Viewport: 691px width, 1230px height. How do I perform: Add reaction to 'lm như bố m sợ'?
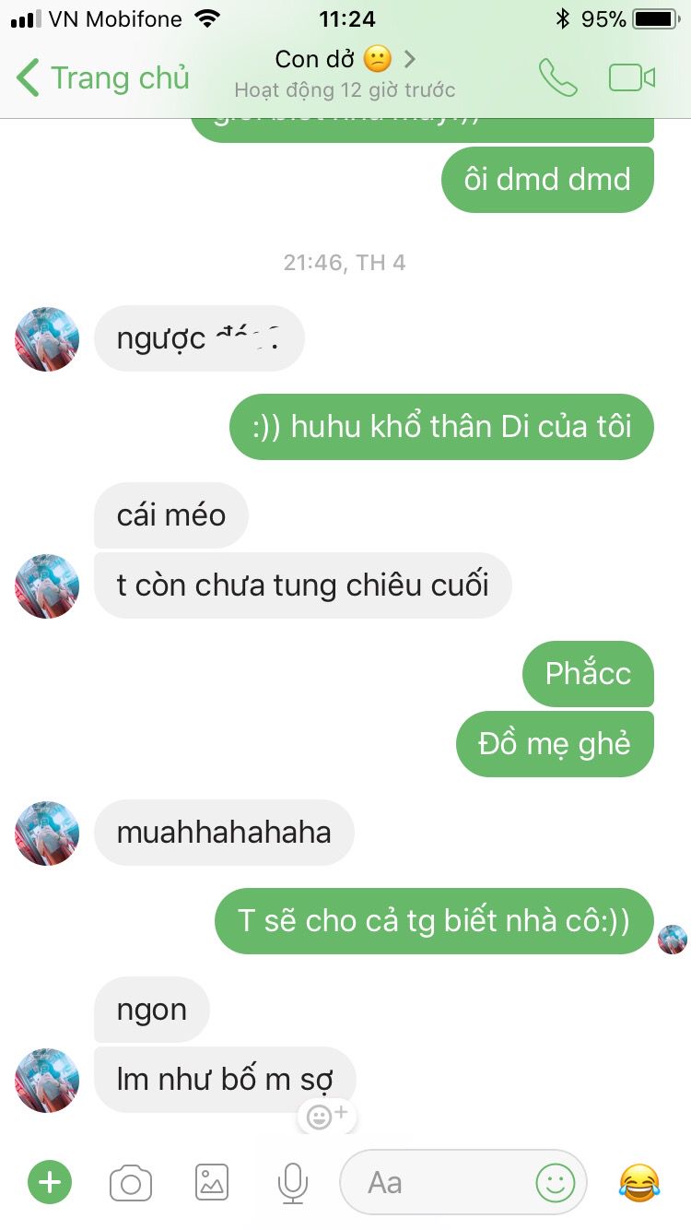click(326, 1116)
